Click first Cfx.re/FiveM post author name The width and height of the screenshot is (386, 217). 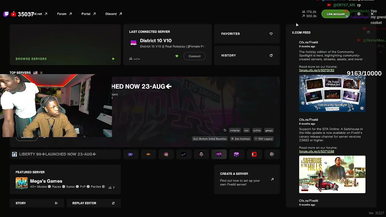(308, 42)
